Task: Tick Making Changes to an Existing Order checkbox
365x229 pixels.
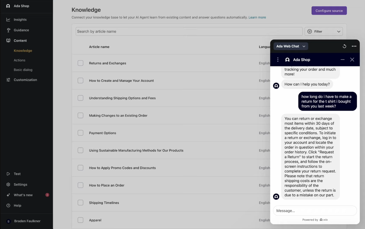Action: click(x=80, y=115)
